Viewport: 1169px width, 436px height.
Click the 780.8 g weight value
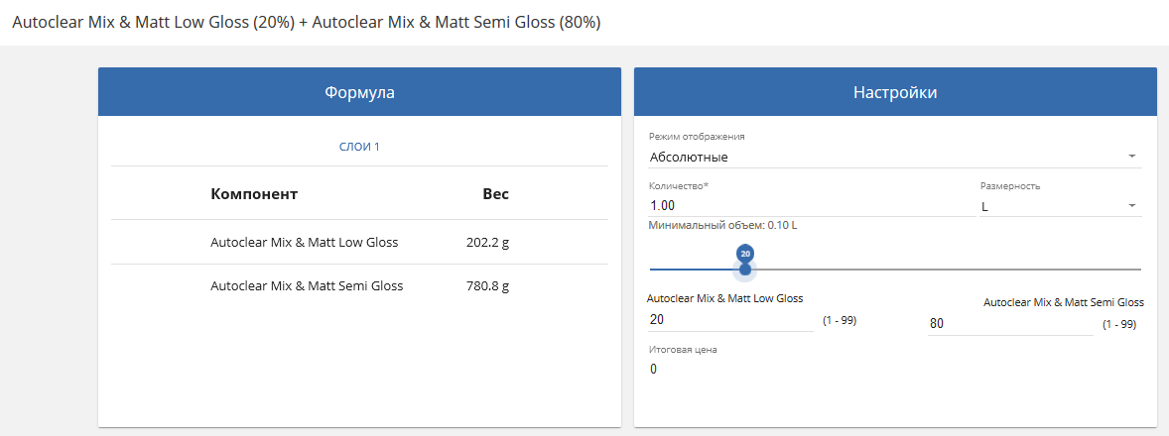pyautogui.click(x=487, y=285)
